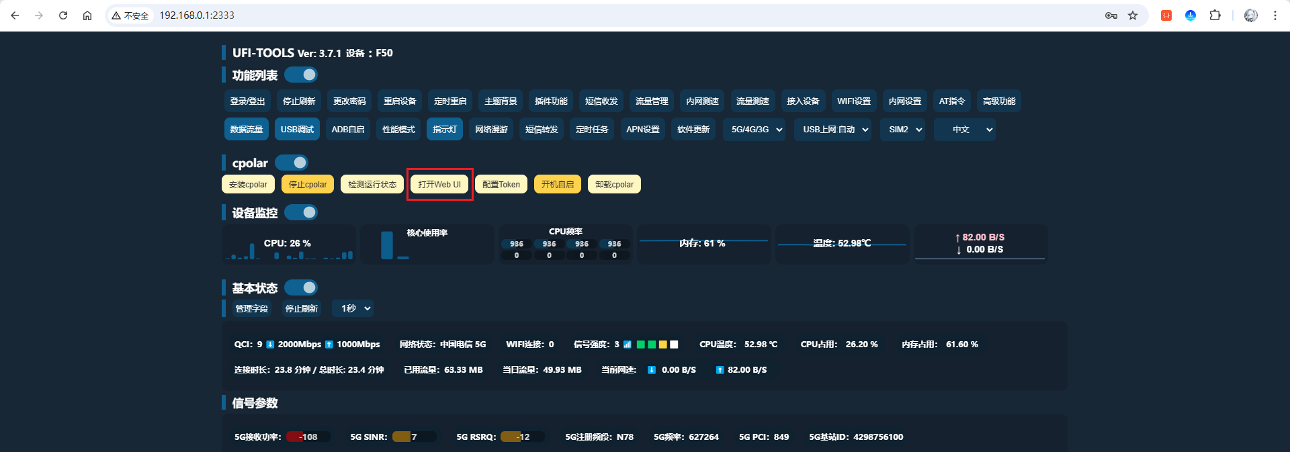Open the 短信收发 function
1290x452 pixels.
pos(601,101)
